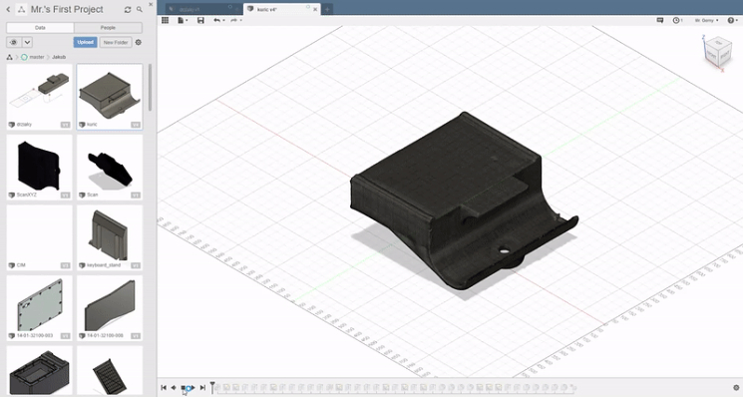Open search in the data panel
743x397 pixels.
(140, 9)
